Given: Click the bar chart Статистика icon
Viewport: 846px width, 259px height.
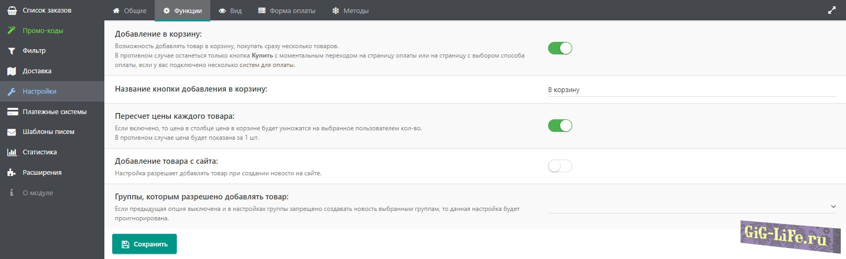Looking at the screenshot, I should pyautogui.click(x=12, y=152).
